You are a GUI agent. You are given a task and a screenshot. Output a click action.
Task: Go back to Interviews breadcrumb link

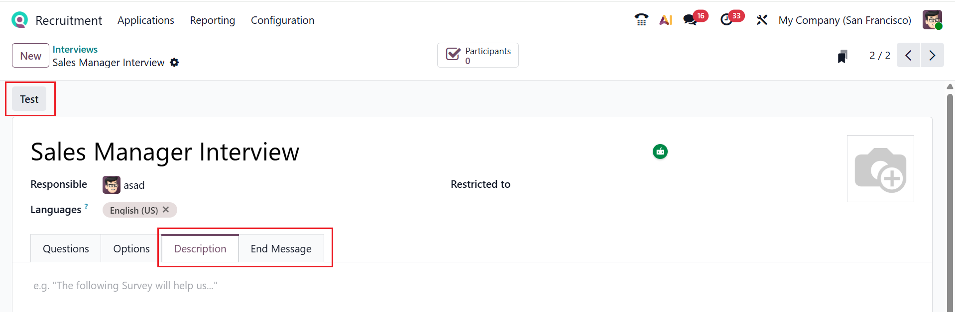coord(75,49)
